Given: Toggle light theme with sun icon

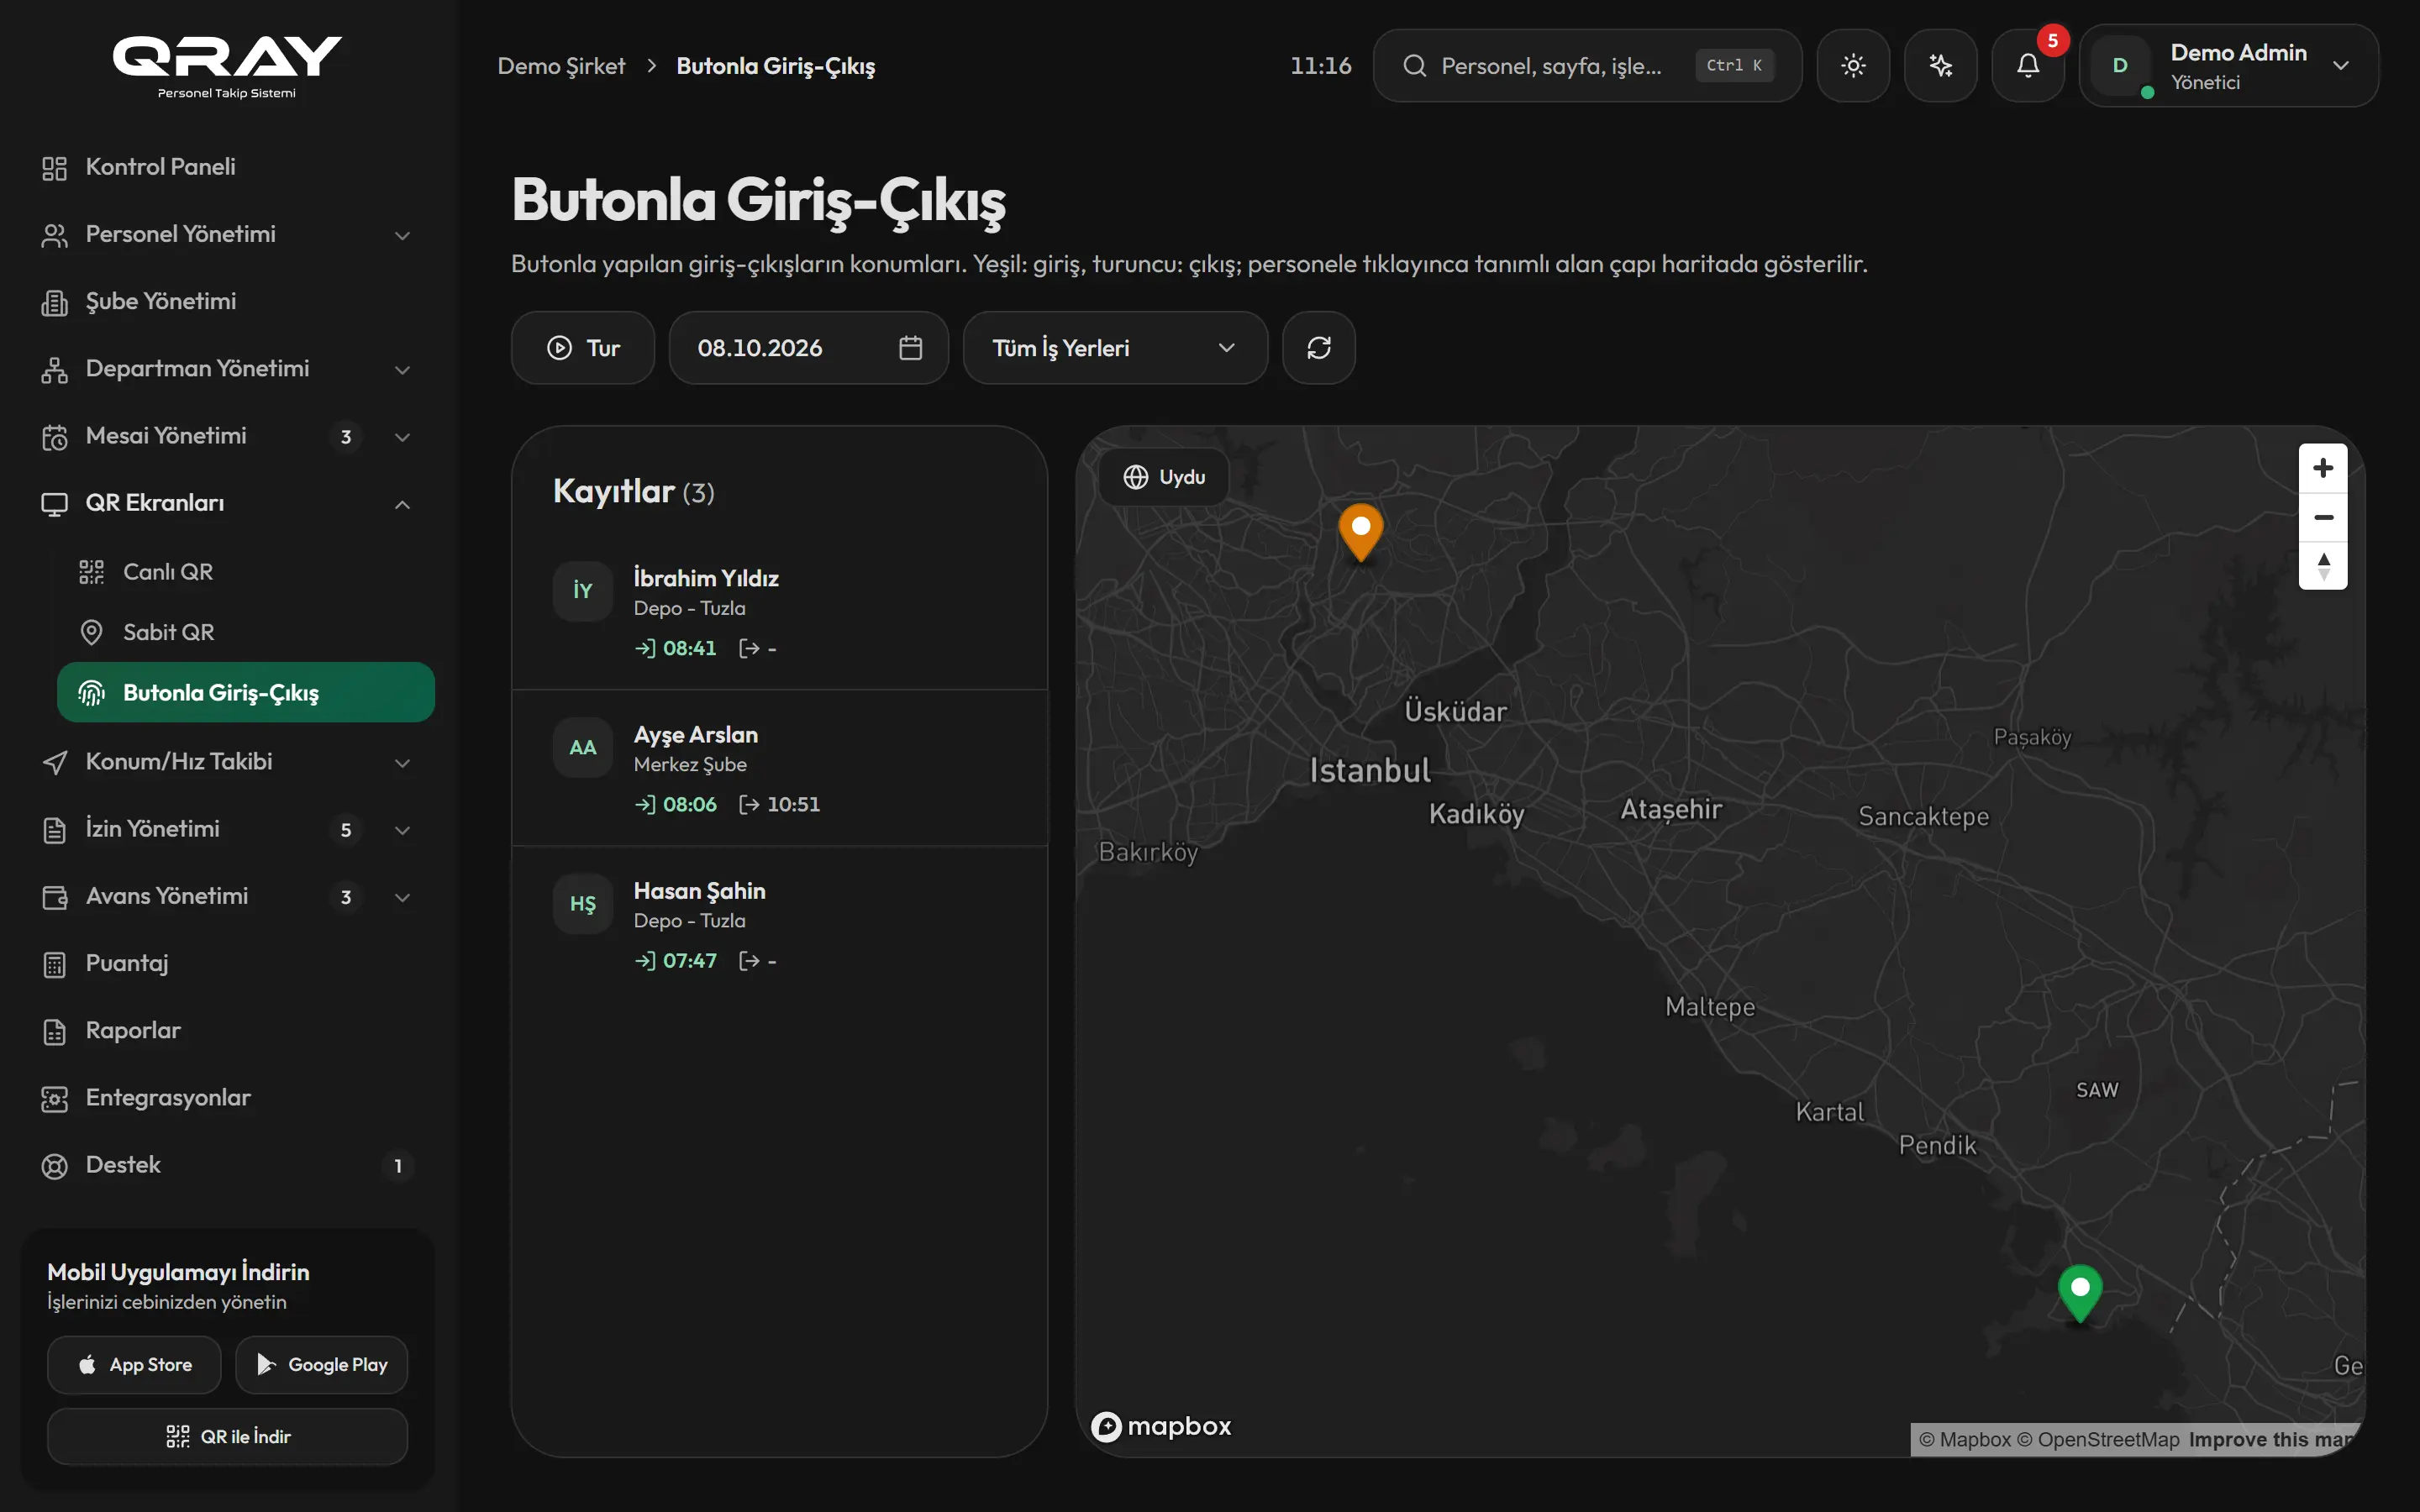Looking at the screenshot, I should pyautogui.click(x=1853, y=66).
